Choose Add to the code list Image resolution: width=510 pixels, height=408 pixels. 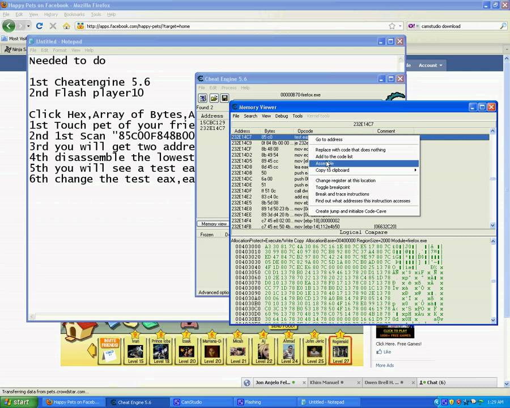click(x=363, y=156)
